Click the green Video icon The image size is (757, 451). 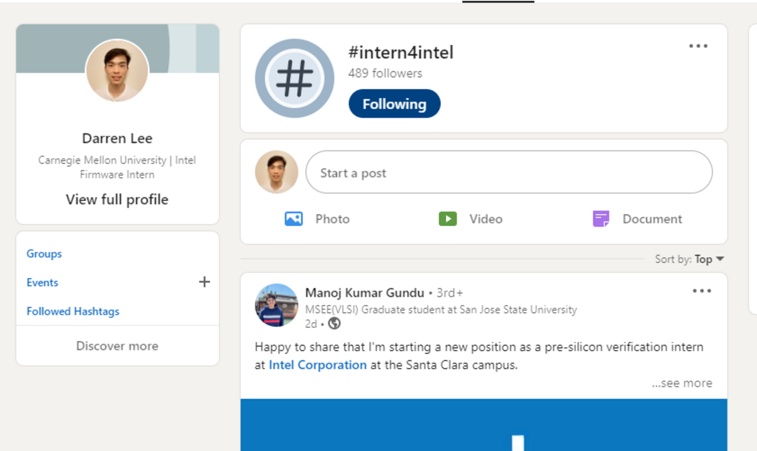click(448, 219)
